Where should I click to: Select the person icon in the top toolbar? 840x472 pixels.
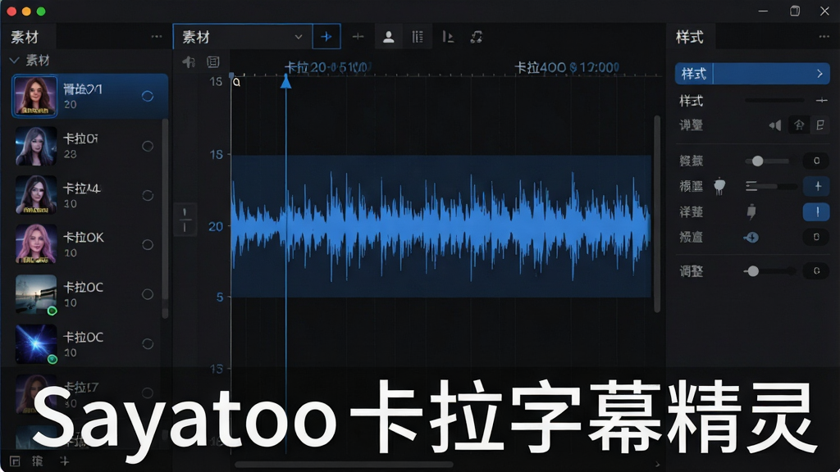388,36
